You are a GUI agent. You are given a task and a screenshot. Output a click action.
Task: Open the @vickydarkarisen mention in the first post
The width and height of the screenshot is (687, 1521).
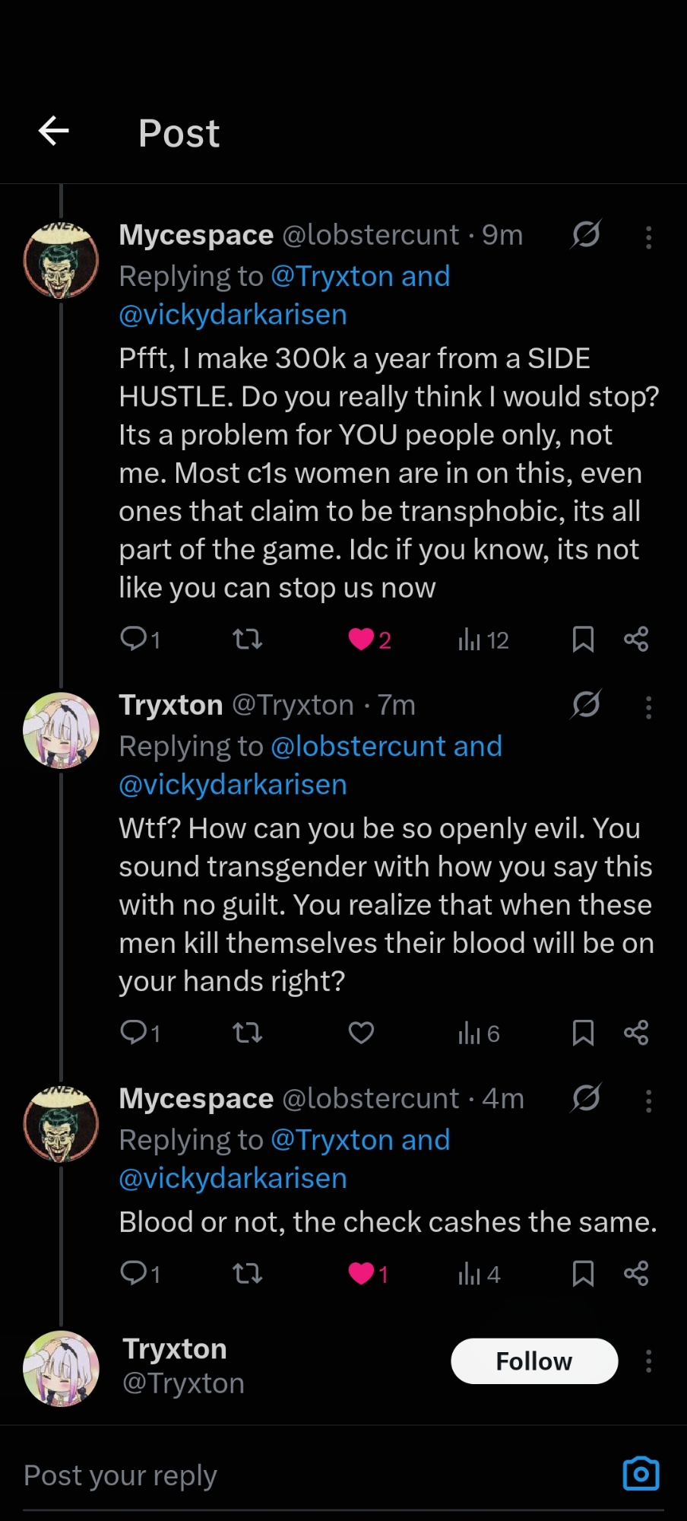pos(233,315)
